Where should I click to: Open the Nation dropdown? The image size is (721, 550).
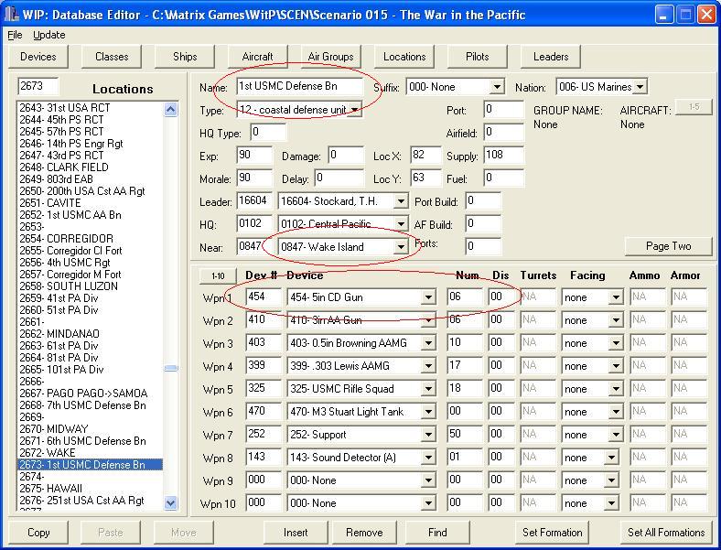640,87
